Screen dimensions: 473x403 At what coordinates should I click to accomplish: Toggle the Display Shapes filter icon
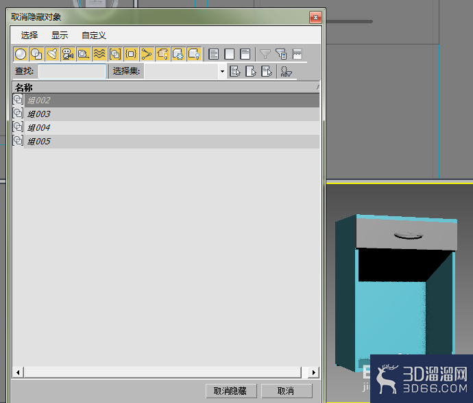[36, 54]
